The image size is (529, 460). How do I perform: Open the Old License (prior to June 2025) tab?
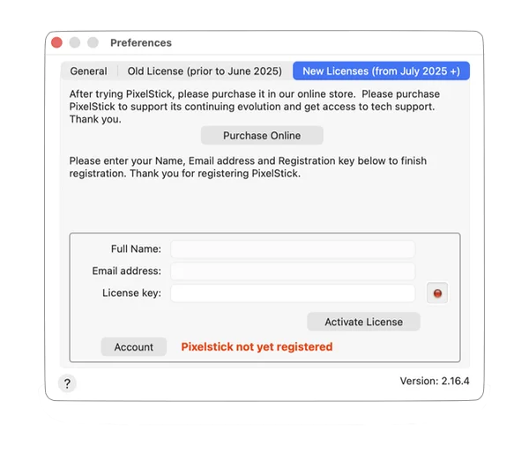coord(205,71)
